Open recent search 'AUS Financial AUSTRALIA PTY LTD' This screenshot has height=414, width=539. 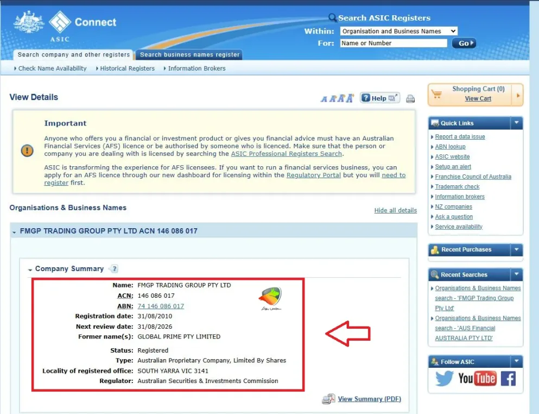478,328
